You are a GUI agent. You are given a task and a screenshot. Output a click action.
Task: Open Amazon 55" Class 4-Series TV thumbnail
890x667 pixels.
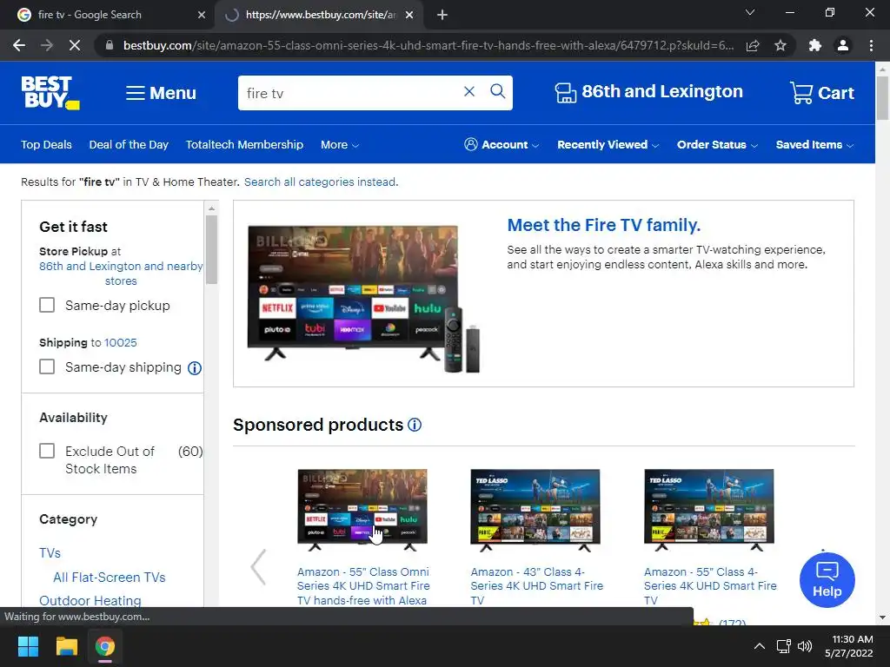709,509
